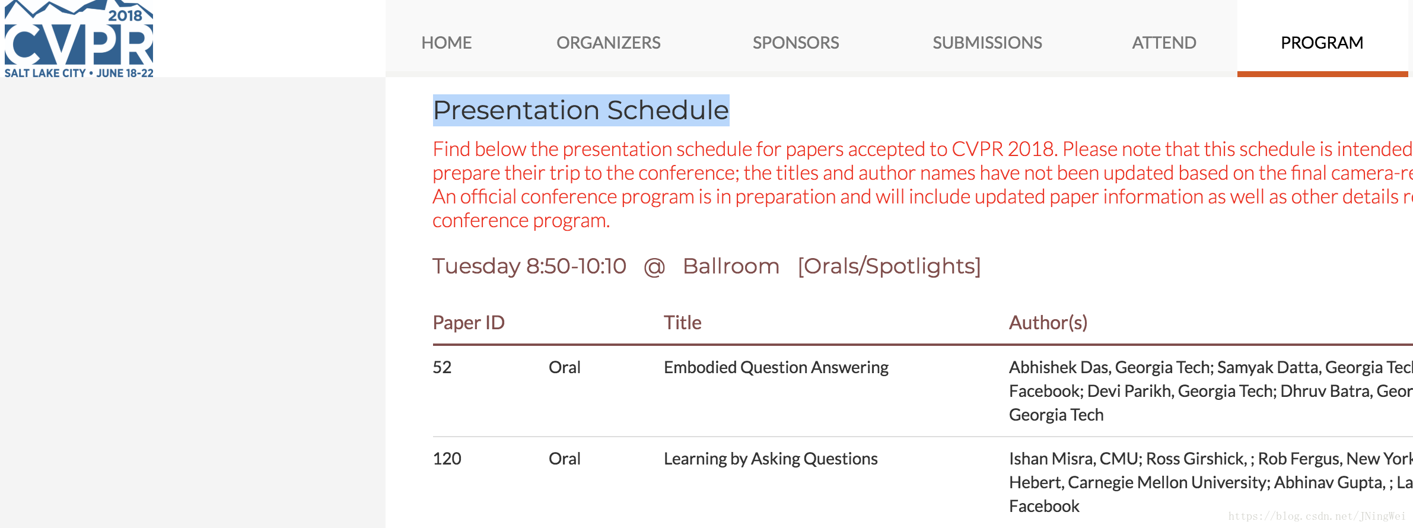Click the Embodied Question Answering title
Viewport: 1413px width, 528px height.
coord(776,367)
